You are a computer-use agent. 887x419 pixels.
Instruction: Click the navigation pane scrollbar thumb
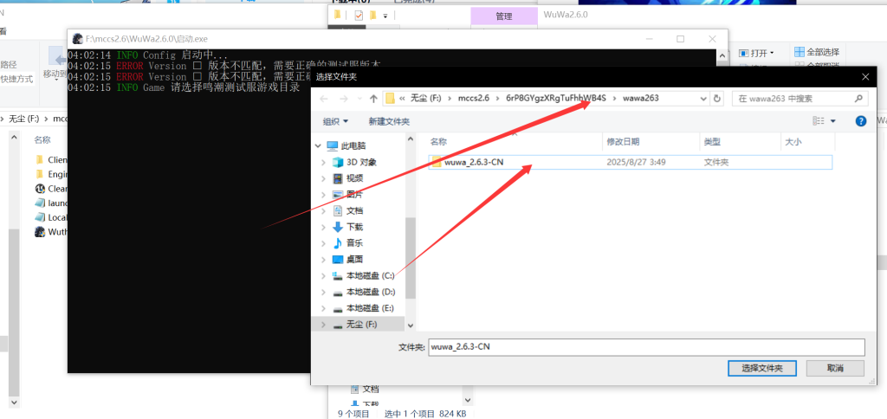coord(411,257)
